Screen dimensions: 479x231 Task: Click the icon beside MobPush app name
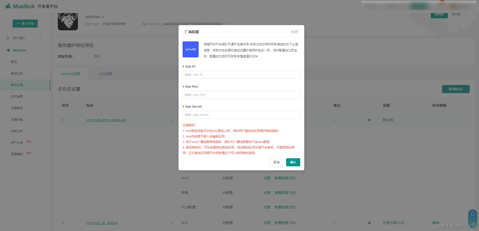pyautogui.click(x=103, y=17)
